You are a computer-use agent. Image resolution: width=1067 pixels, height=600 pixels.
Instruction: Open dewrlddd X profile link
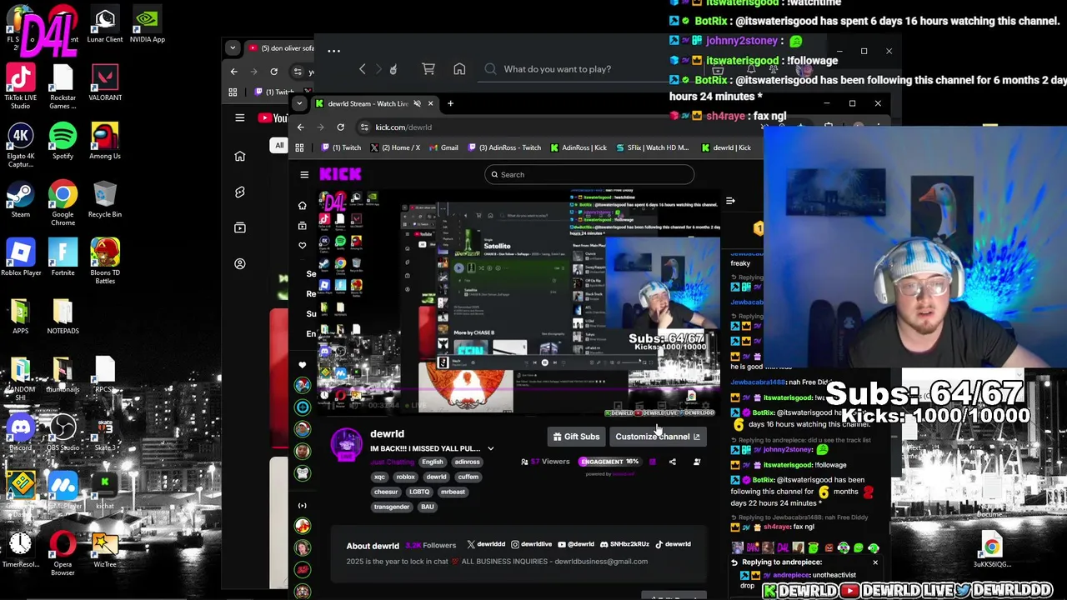(x=486, y=544)
